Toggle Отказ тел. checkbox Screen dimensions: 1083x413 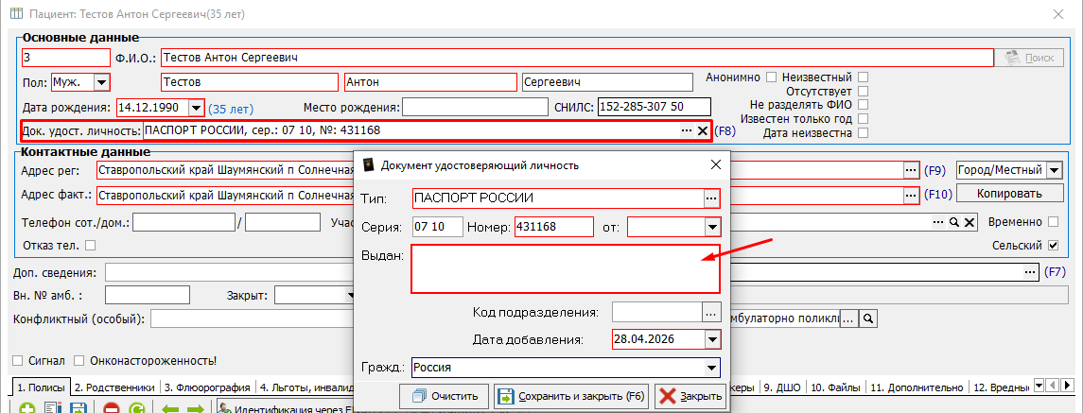click(90, 245)
